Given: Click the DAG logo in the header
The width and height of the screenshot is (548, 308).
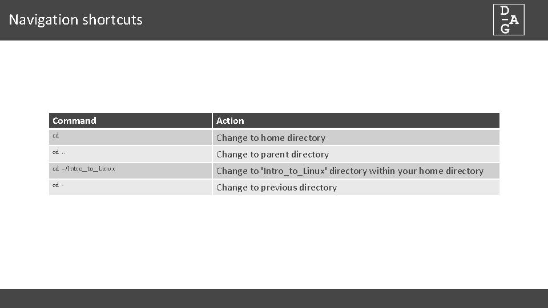Looking at the screenshot, I should (x=509, y=20).
